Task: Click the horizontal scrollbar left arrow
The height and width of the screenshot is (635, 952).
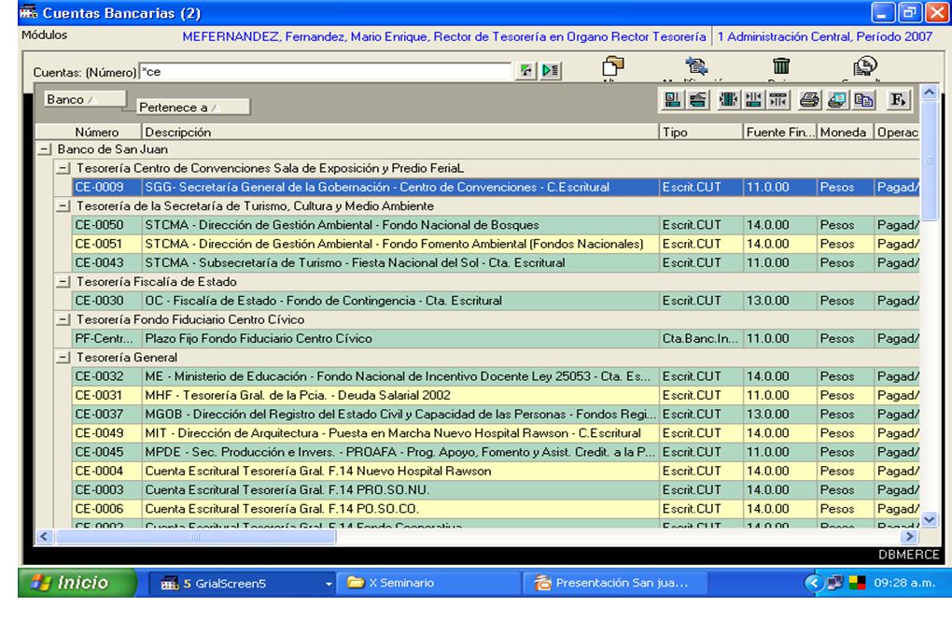Action: click(x=44, y=536)
